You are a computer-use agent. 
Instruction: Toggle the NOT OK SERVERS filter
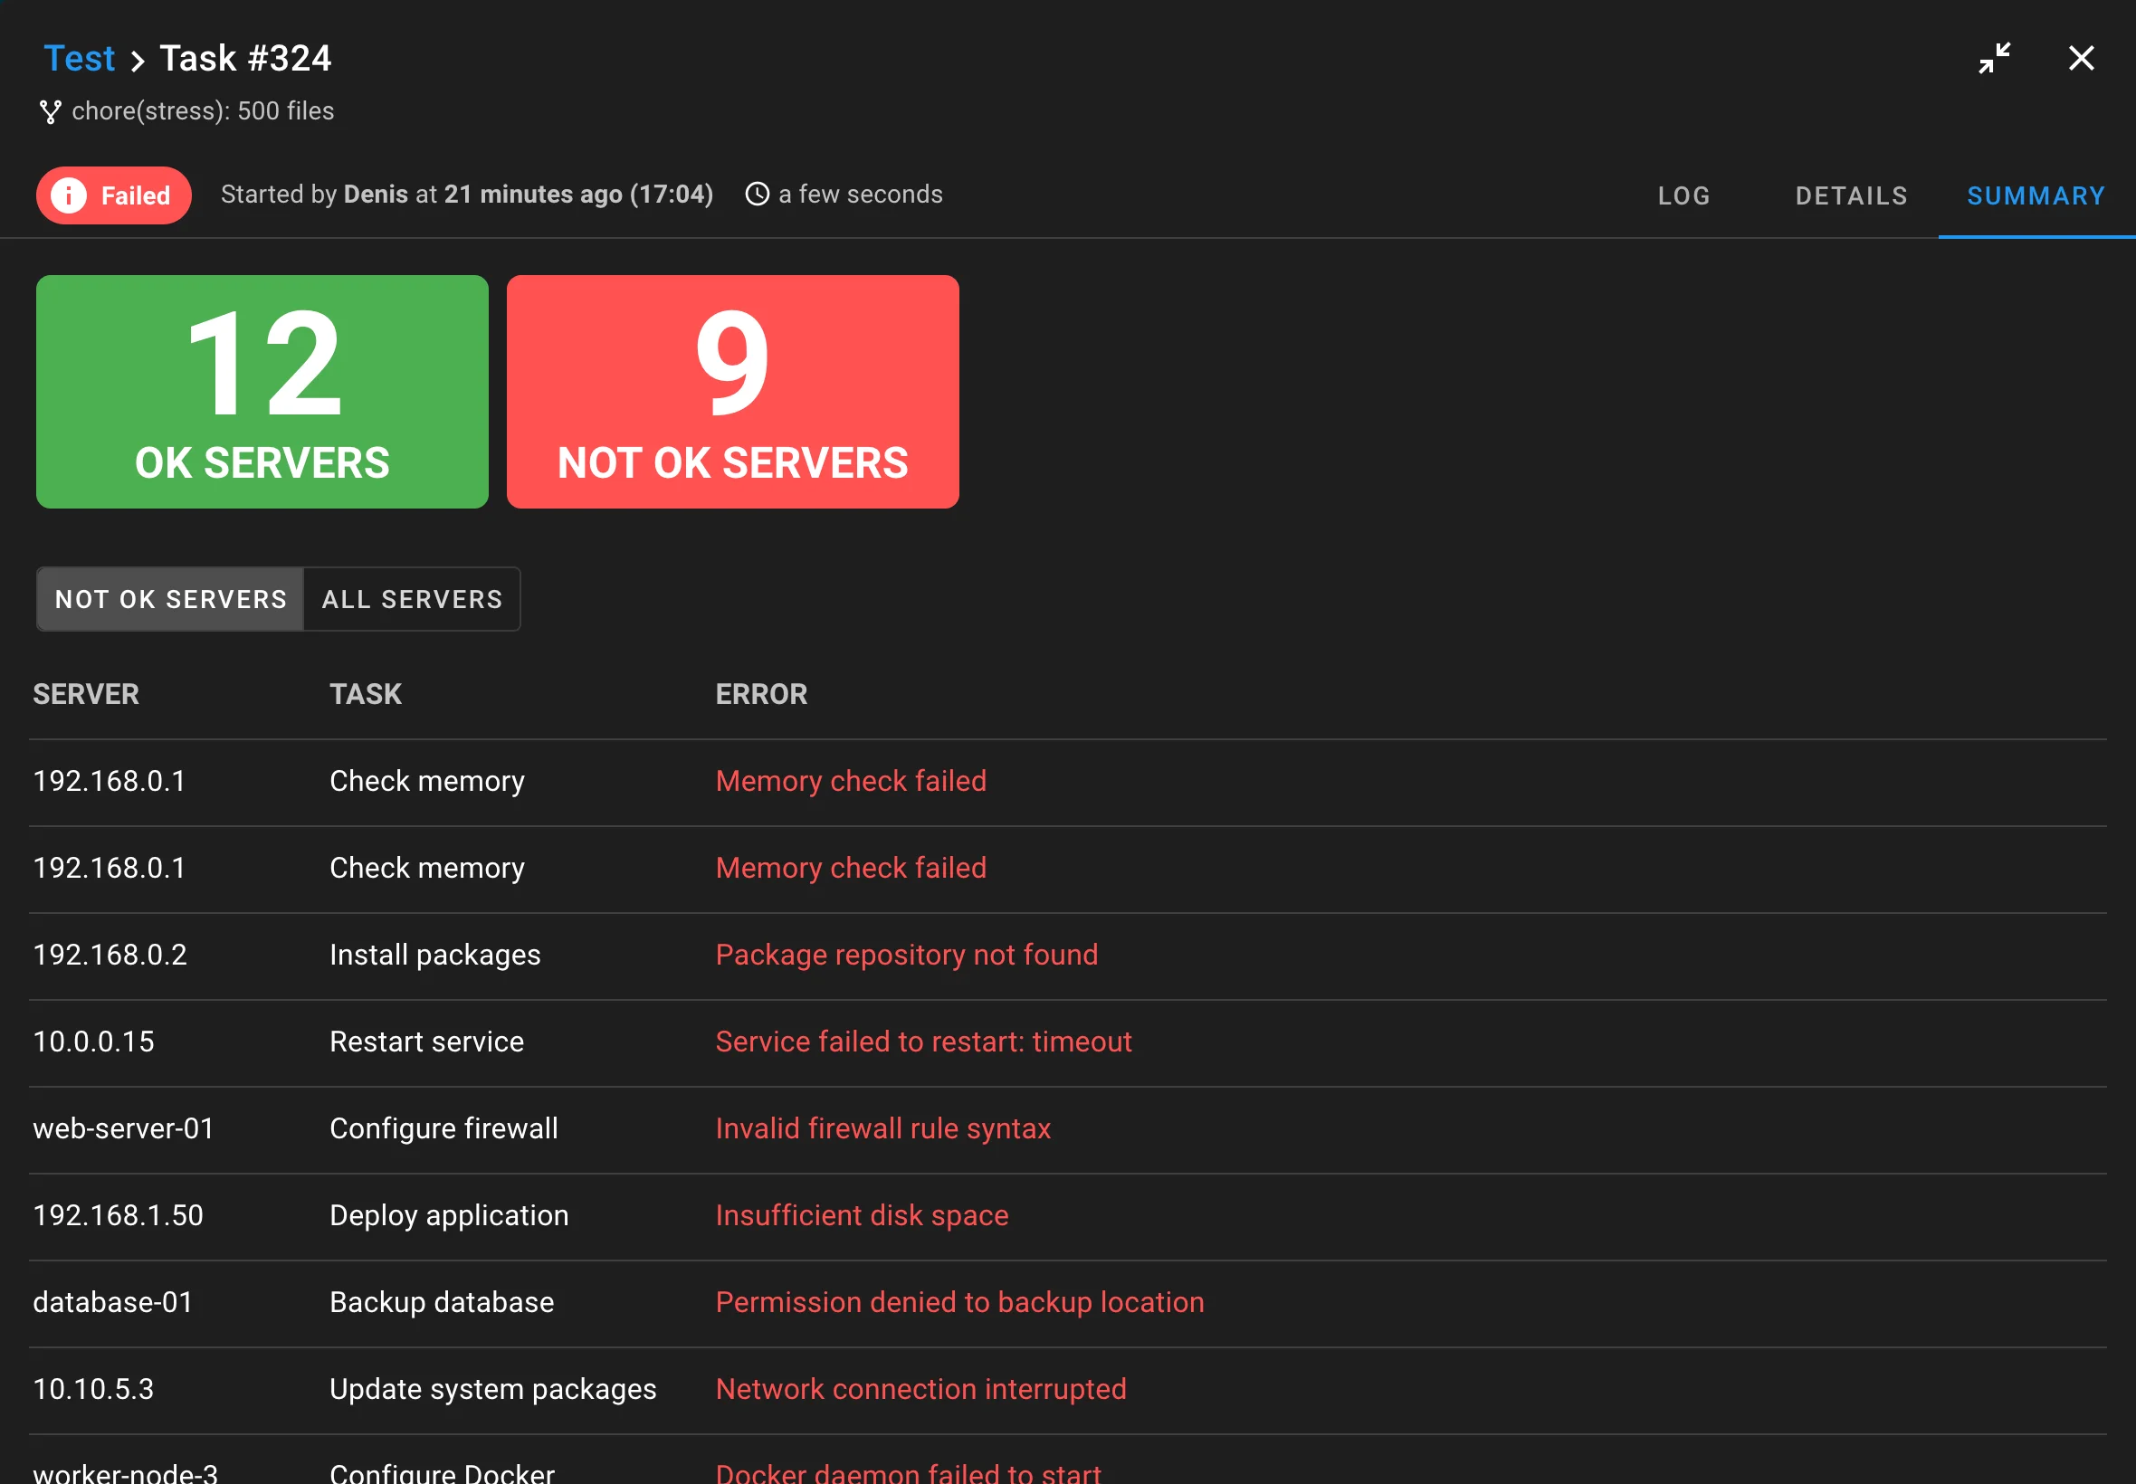click(x=171, y=599)
